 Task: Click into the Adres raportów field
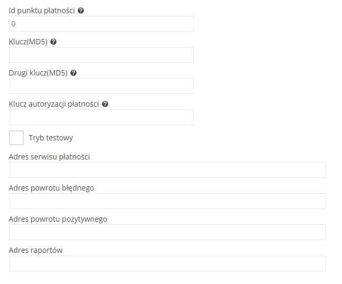167,263
